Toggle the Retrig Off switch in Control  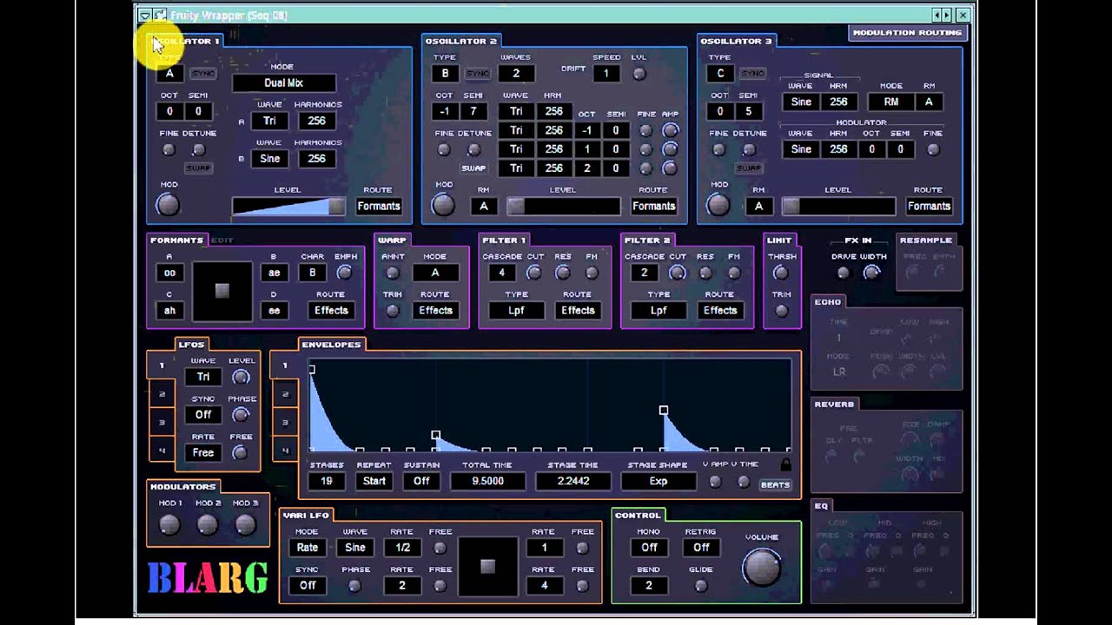pos(701,548)
